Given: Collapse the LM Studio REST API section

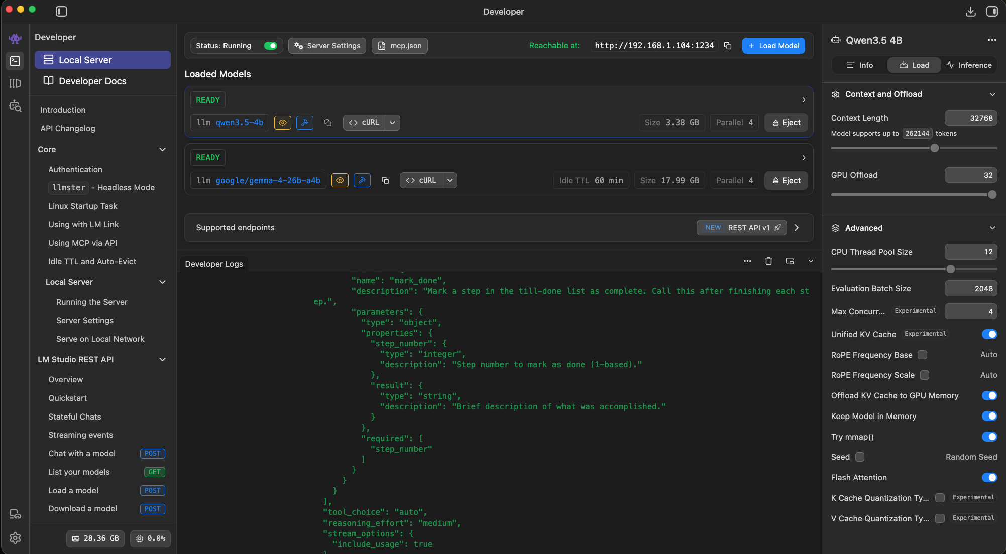Looking at the screenshot, I should 162,359.
